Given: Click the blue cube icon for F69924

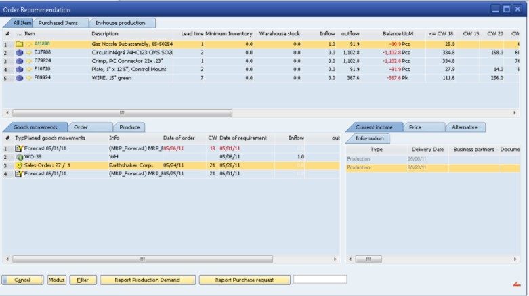Looking at the screenshot, I should (x=19, y=77).
